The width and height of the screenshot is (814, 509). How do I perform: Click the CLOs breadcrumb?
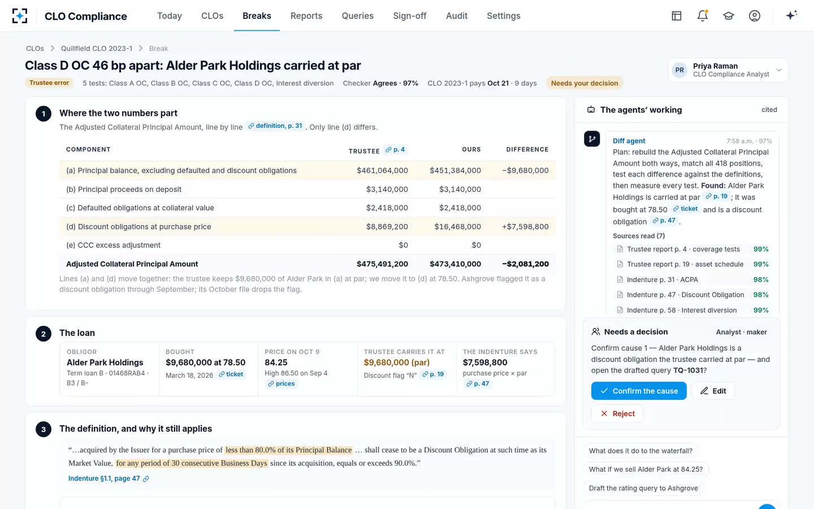coord(35,49)
